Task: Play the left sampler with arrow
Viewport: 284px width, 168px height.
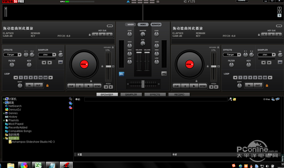Action: pyautogui.click(x=50, y=63)
